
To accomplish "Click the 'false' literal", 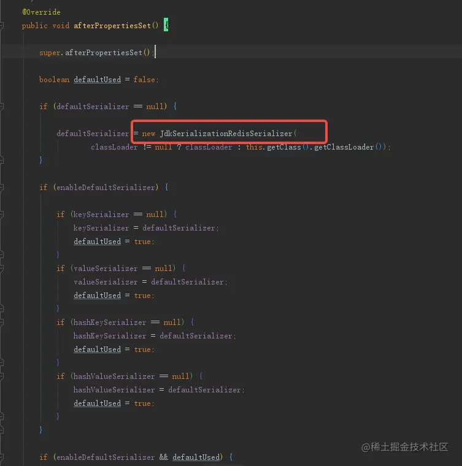I will (144, 80).
